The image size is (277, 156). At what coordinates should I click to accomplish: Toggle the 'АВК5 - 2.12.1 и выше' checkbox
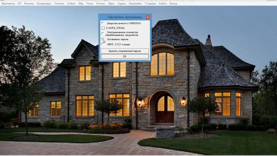[x=103, y=44]
